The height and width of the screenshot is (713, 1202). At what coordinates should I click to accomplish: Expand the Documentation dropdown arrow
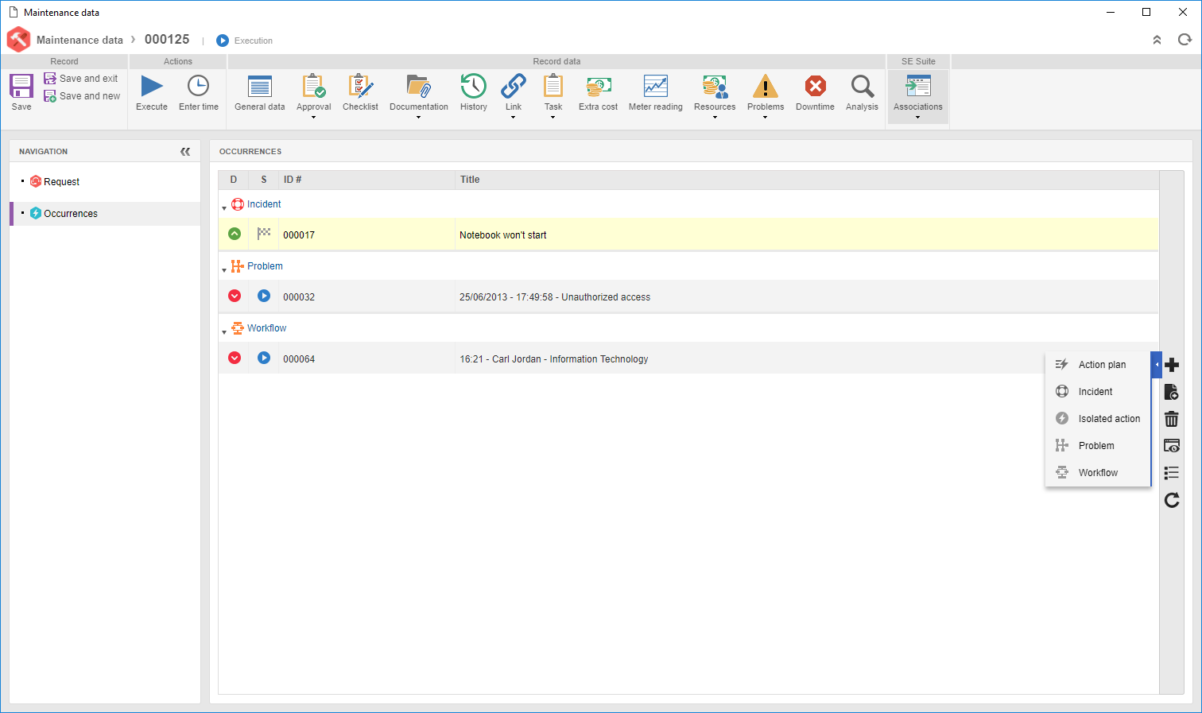click(418, 118)
